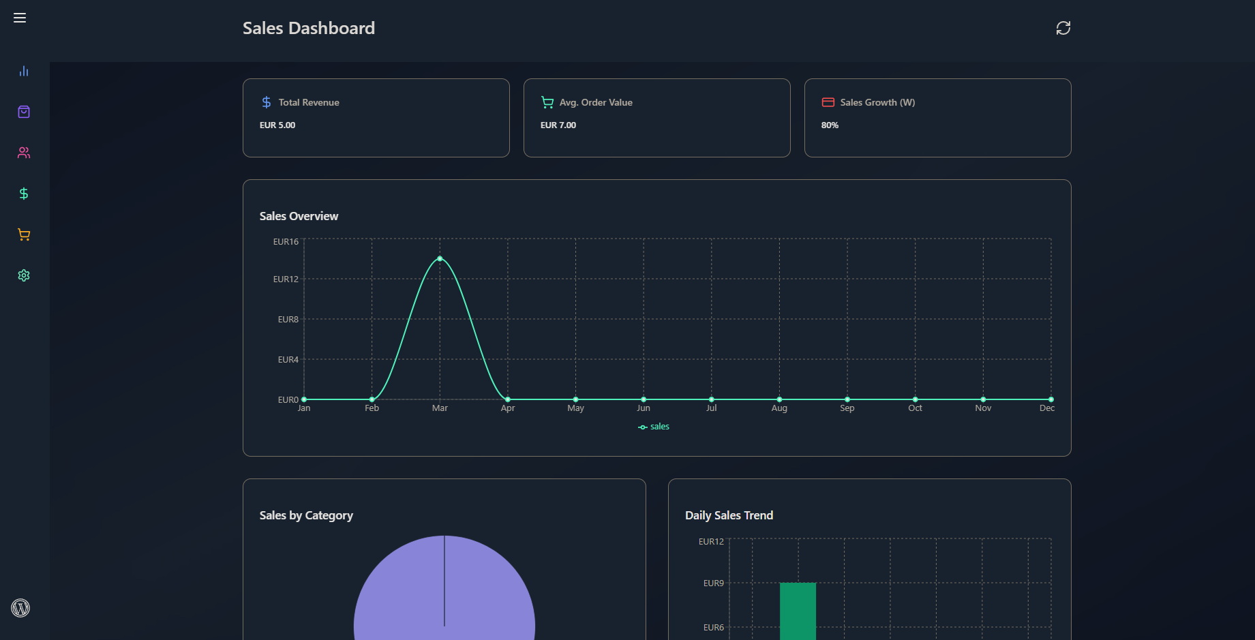Click the Sales Growth (W) label
1255x640 pixels.
click(x=877, y=102)
